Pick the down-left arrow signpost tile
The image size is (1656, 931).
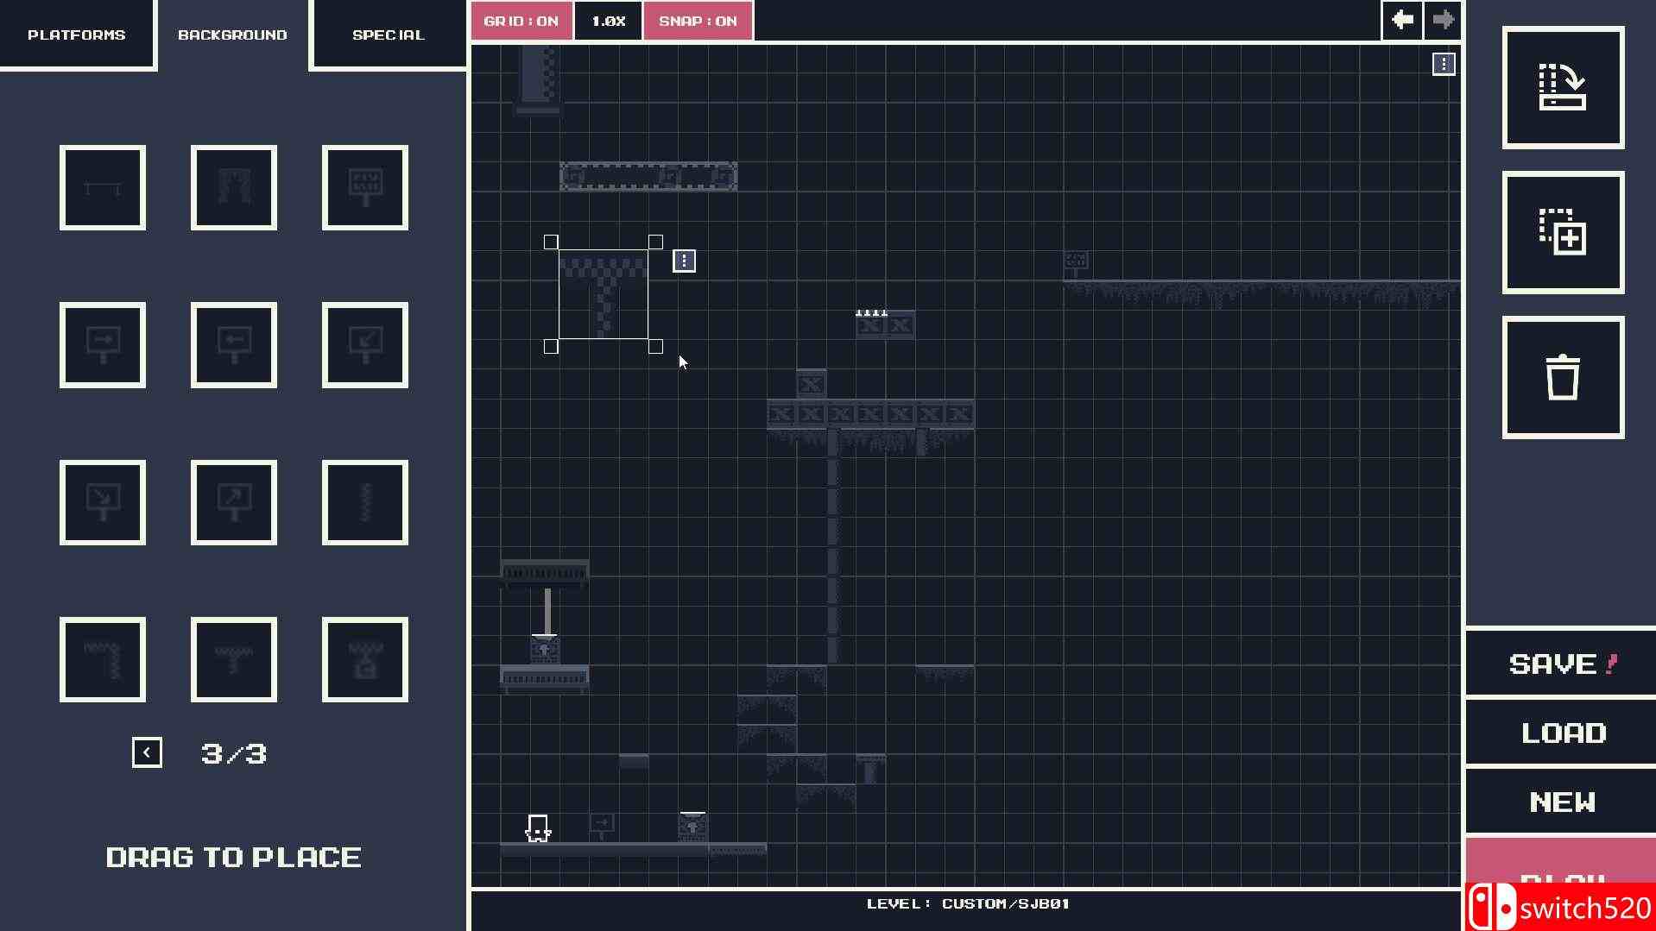(x=365, y=345)
